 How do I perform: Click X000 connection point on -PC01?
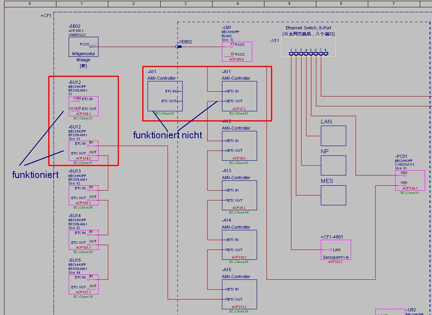coord(405,185)
